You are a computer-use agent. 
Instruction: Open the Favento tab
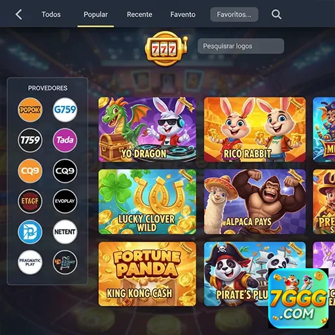[x=183, y=14]
